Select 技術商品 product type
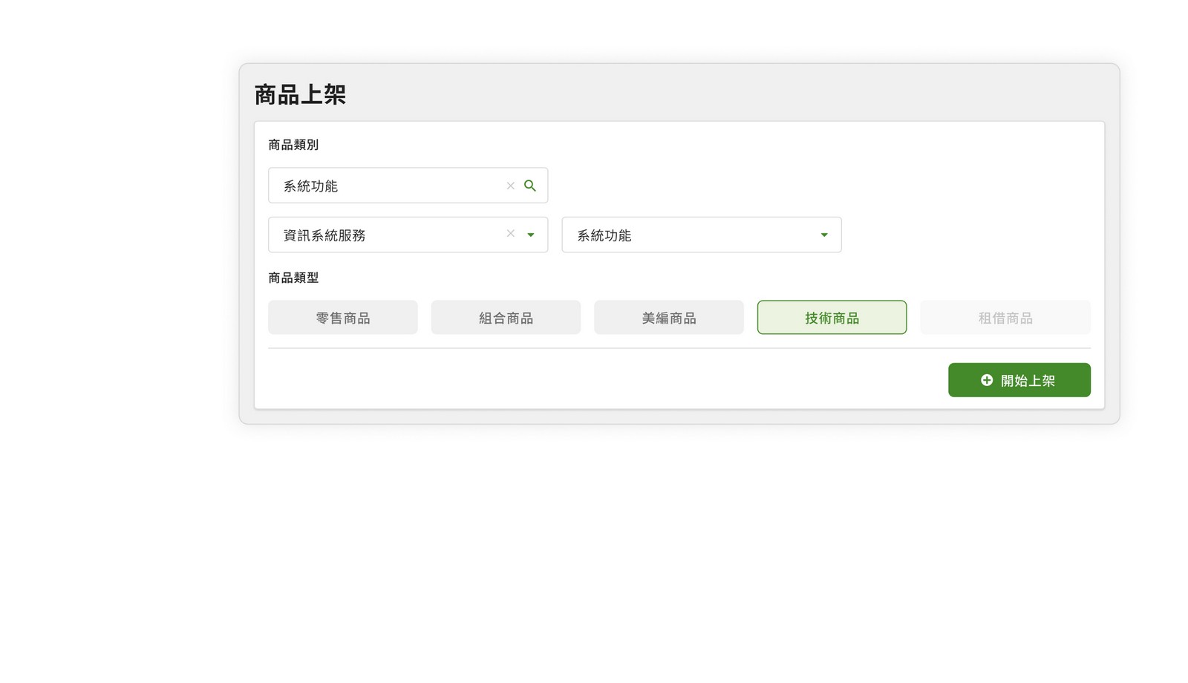Screen dimensions: 1188x683 832,317
